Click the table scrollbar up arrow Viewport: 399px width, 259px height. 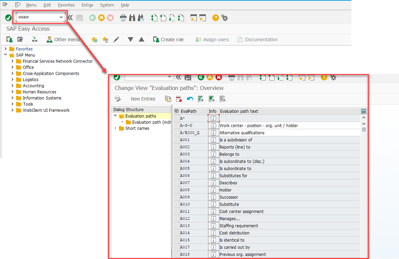click(363, 117)
